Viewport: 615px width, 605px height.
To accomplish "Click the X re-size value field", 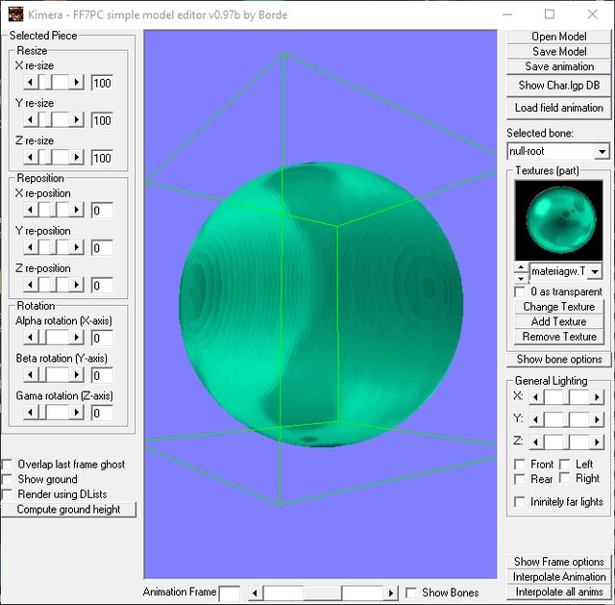I will click(102, 83).
